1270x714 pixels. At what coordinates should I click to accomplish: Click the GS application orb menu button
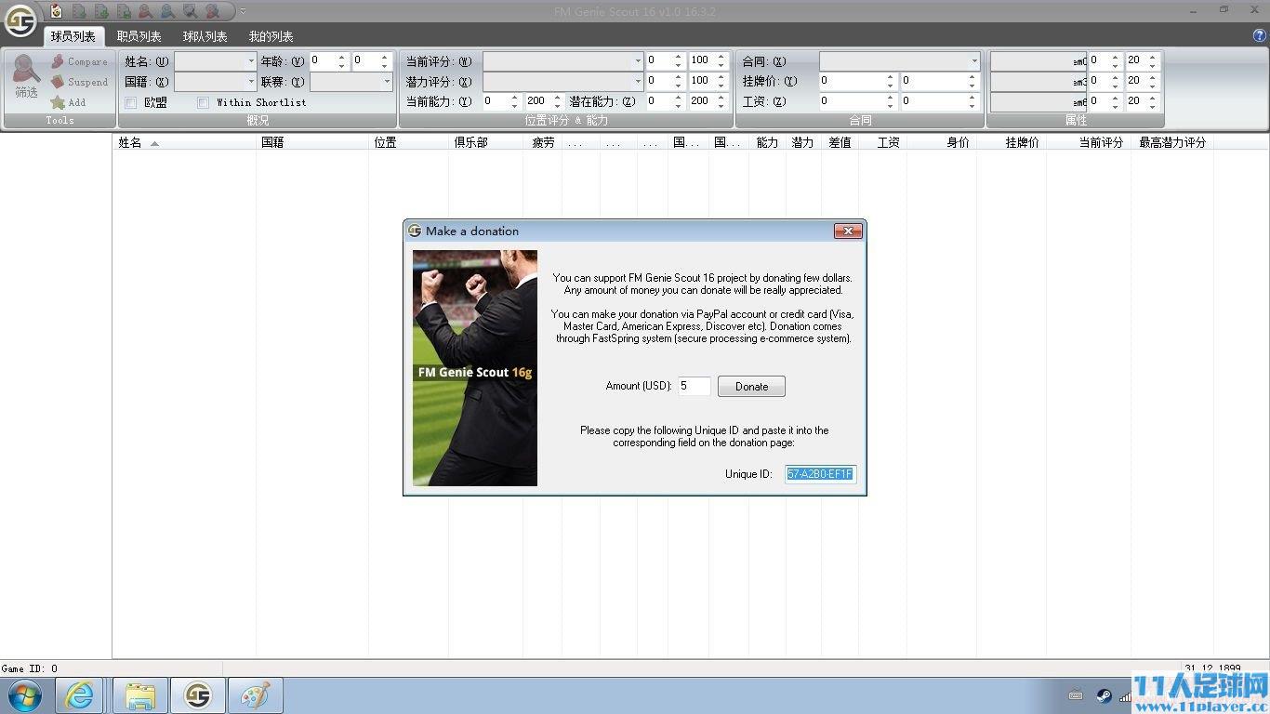(x=20, y=20)
